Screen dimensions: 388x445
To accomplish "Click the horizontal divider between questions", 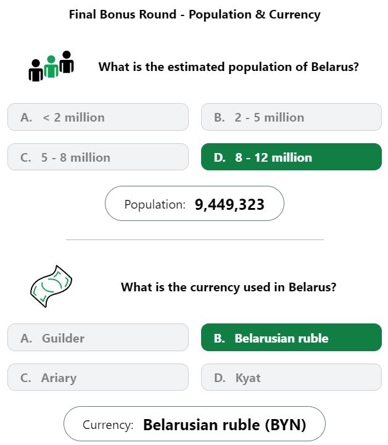I will pos(194,239).
